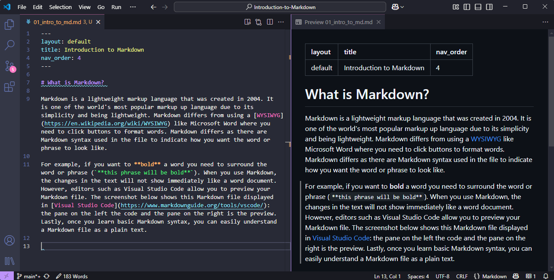The image size is (554, 280).
Task: Click the Accounts icon in activity bar
Action: tap(9, 240)
